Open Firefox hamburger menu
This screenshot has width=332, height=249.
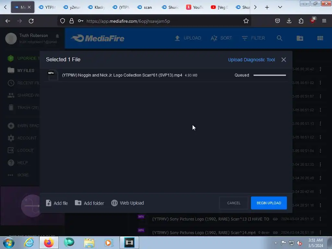(324, 21)
